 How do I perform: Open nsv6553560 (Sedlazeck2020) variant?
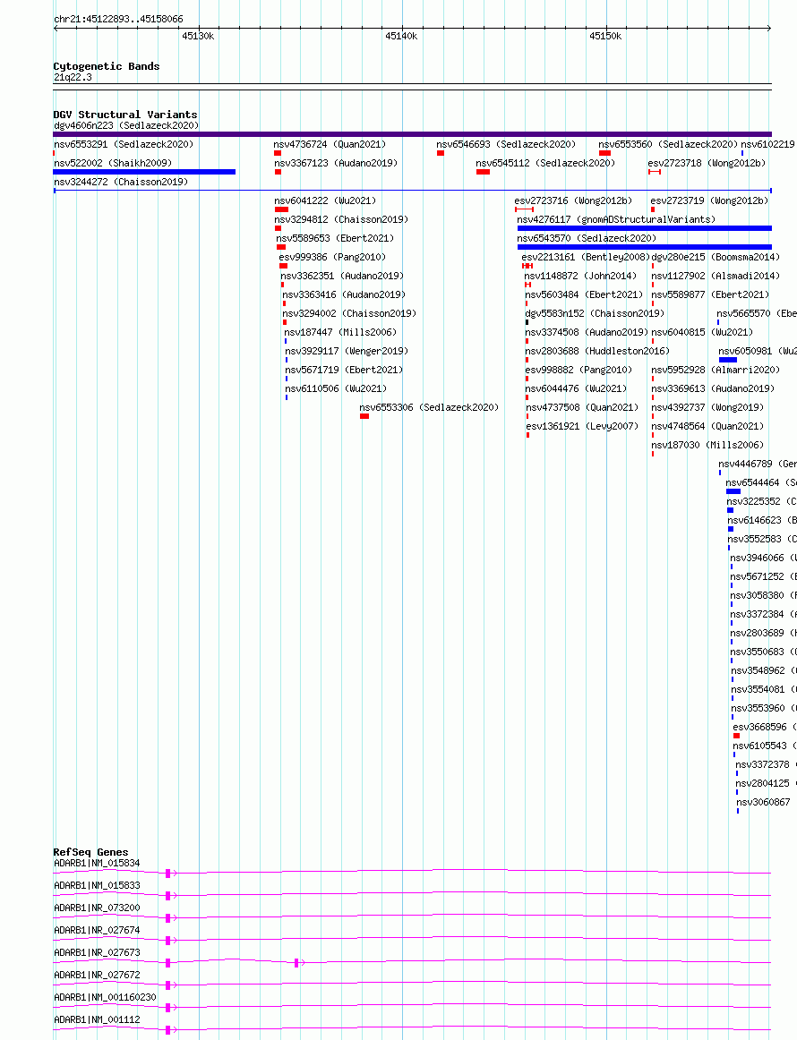coord(667,144)
